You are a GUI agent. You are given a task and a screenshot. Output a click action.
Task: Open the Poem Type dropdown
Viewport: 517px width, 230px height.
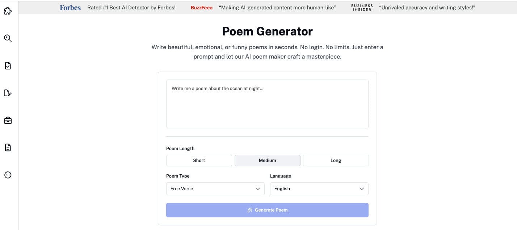pyautogui.click(x=215, y=189)
